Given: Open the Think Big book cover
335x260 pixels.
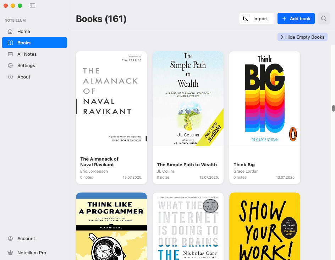Looking at the screenshot, I should (x=265, y=99).
